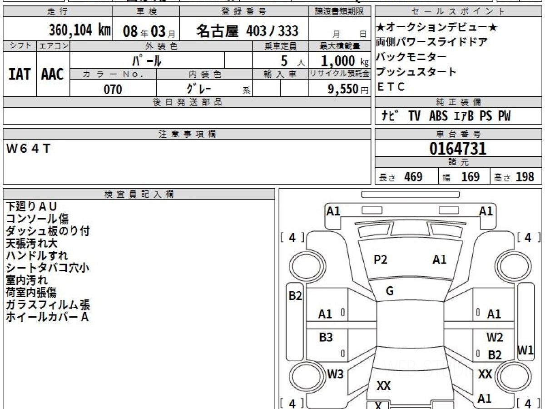Screen dimensions: 545x409
Task: Click the inspection date 08年03月
Action: (x=149, y=31)
